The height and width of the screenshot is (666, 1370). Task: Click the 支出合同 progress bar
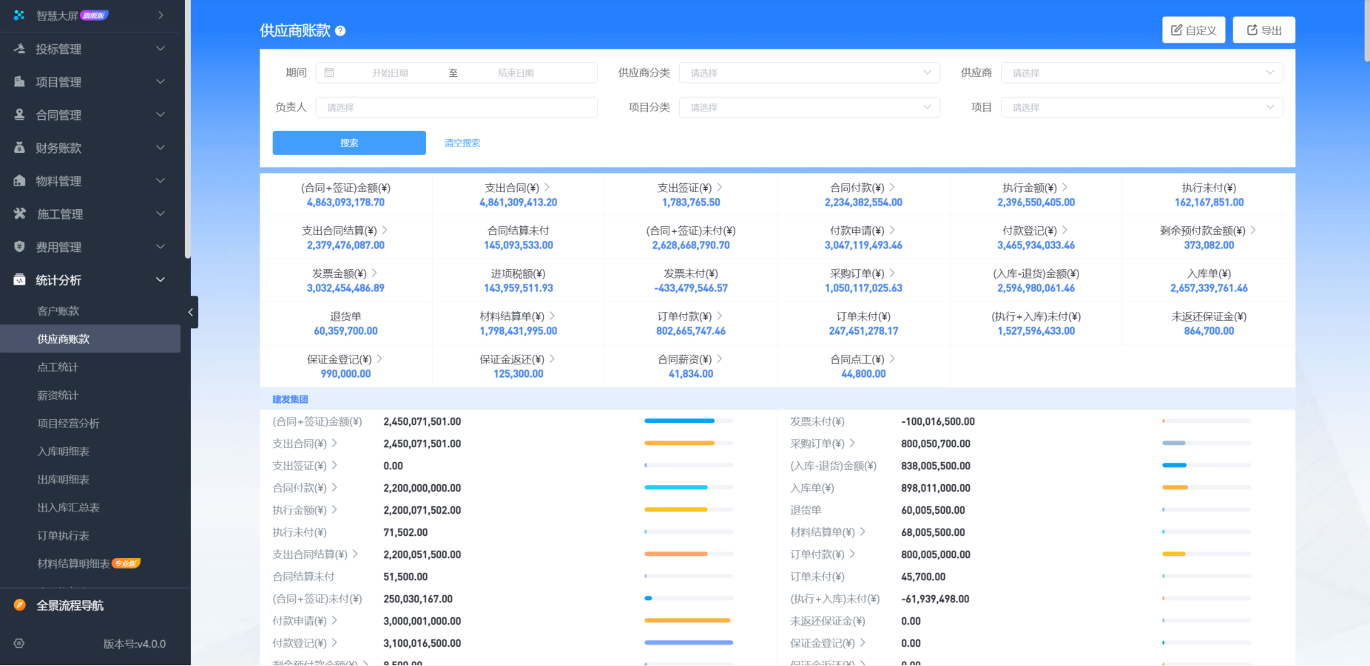688,443
